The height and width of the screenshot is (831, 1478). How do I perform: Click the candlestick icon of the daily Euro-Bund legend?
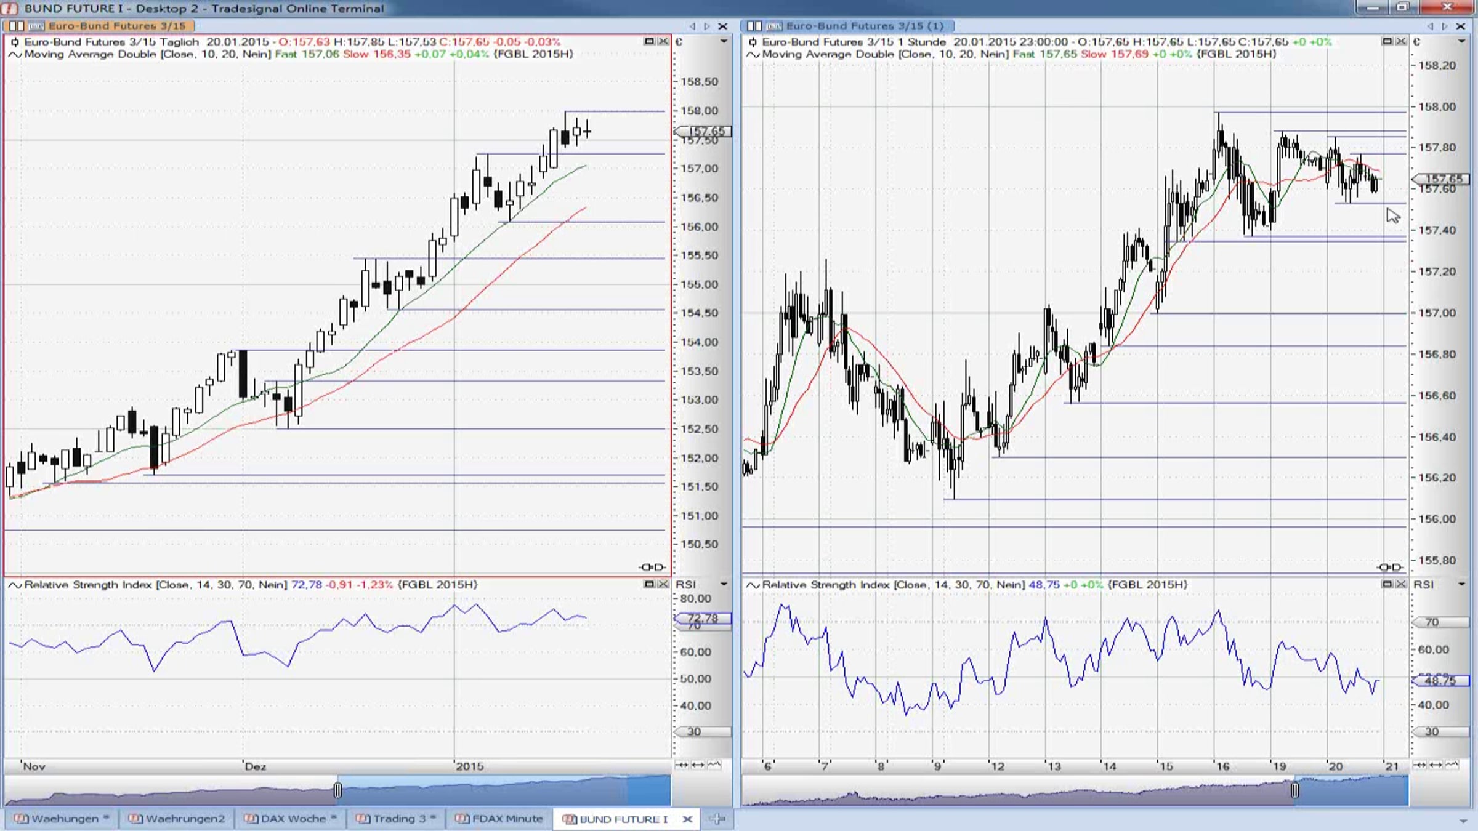(15, 42)
